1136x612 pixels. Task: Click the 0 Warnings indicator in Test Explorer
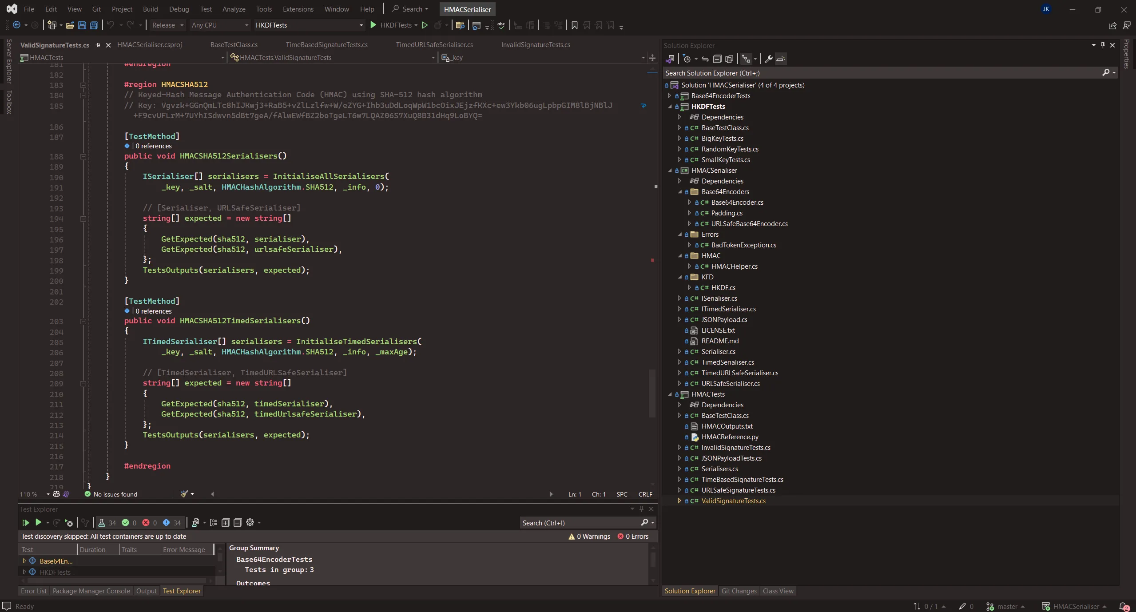589,536
